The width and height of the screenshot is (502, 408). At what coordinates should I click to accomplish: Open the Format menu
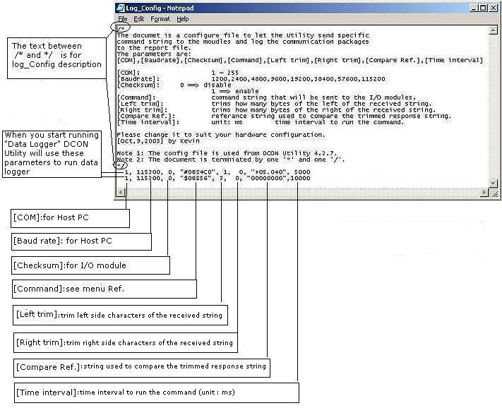coord(160,19)
